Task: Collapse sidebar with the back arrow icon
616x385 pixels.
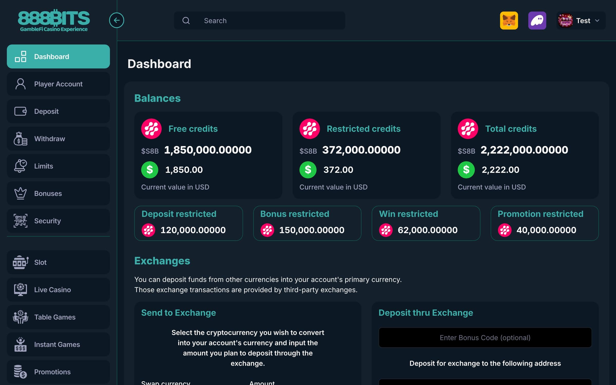Action: click(x=117, y=20)
